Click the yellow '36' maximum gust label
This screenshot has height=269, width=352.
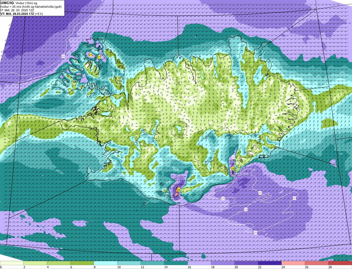click(x=178, y=190)
